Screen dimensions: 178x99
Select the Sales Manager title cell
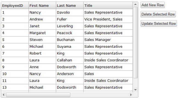[x=108, y=40]
